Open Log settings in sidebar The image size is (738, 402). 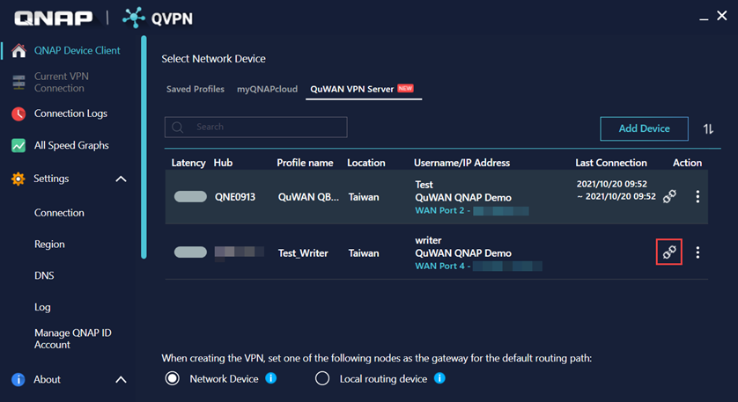click(42, 307)
